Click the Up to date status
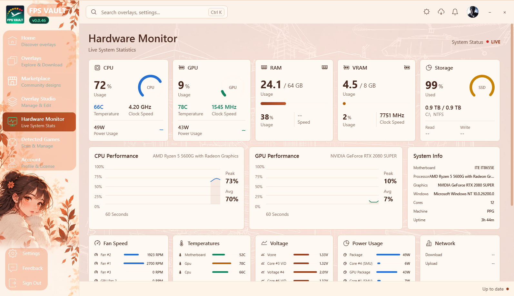 click(x=495, y=289)
